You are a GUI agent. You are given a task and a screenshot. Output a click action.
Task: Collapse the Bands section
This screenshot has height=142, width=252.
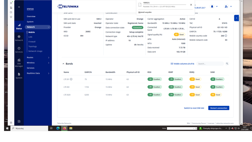pos(63,64)
